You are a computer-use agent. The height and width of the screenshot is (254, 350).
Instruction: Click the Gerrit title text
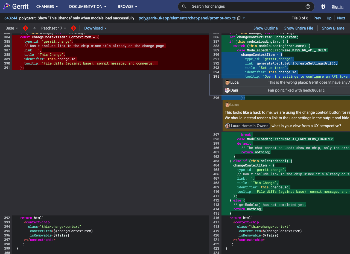[21, 7]
